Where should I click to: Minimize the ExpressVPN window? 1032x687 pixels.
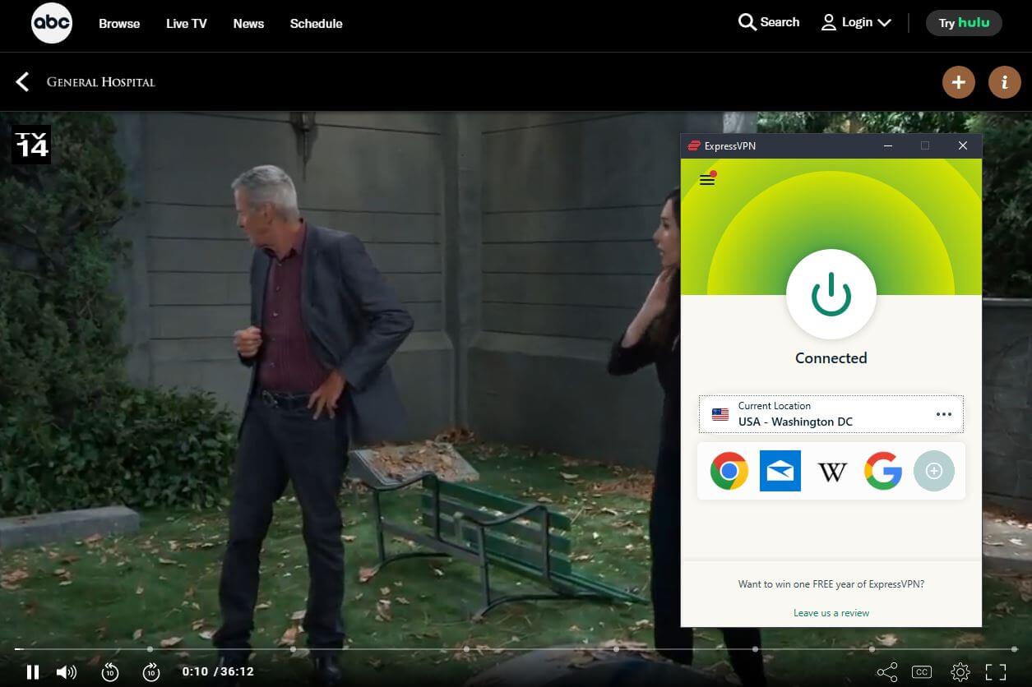[x=888, y=145]
